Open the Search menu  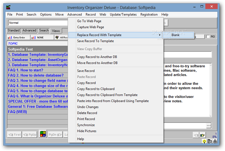31,14
